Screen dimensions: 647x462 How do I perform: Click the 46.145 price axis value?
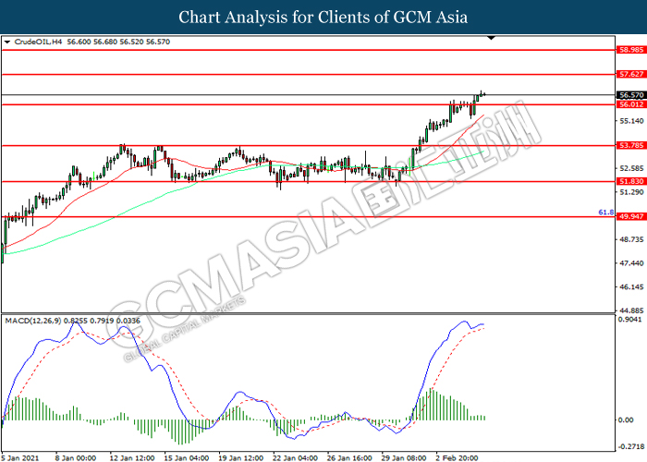point(631,287)
